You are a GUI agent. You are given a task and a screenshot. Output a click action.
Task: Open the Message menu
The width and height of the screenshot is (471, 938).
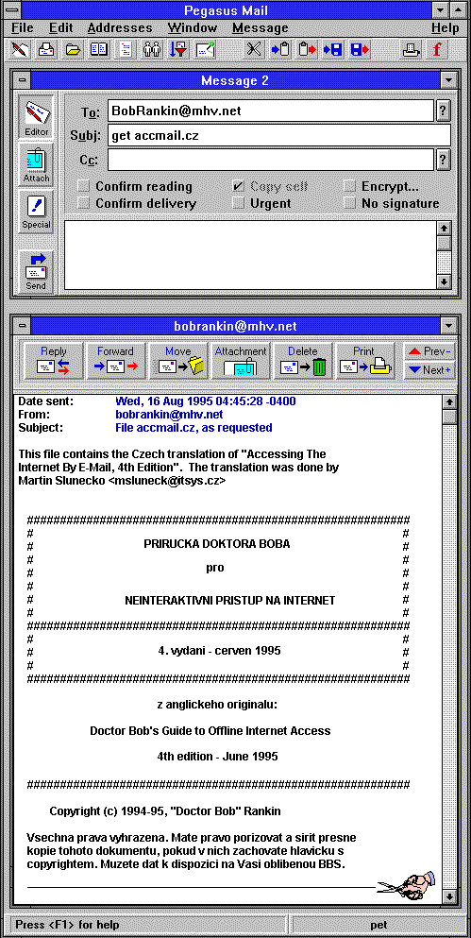[x=260, y=27]
